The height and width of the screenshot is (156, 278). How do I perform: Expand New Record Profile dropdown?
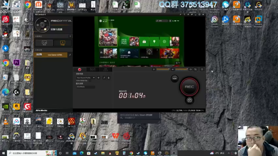(x=94, y=78)
